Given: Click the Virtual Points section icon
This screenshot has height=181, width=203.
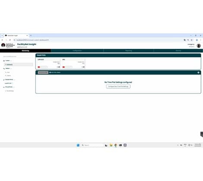Looking at the screenshot, I should coord(4,87).
